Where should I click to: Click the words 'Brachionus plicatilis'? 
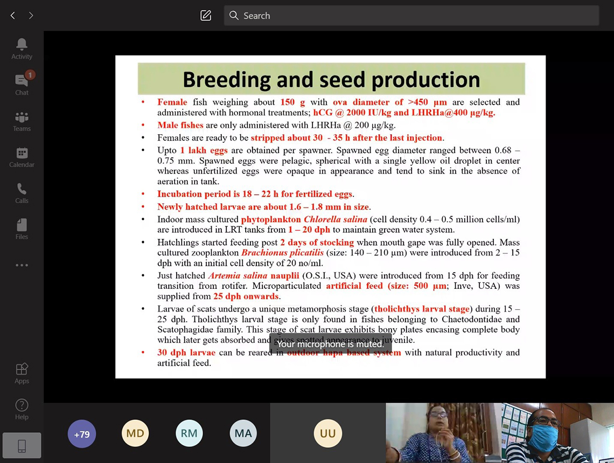point(282,253)
